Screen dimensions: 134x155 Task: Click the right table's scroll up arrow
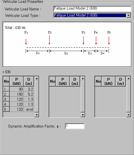click(129, 79)
